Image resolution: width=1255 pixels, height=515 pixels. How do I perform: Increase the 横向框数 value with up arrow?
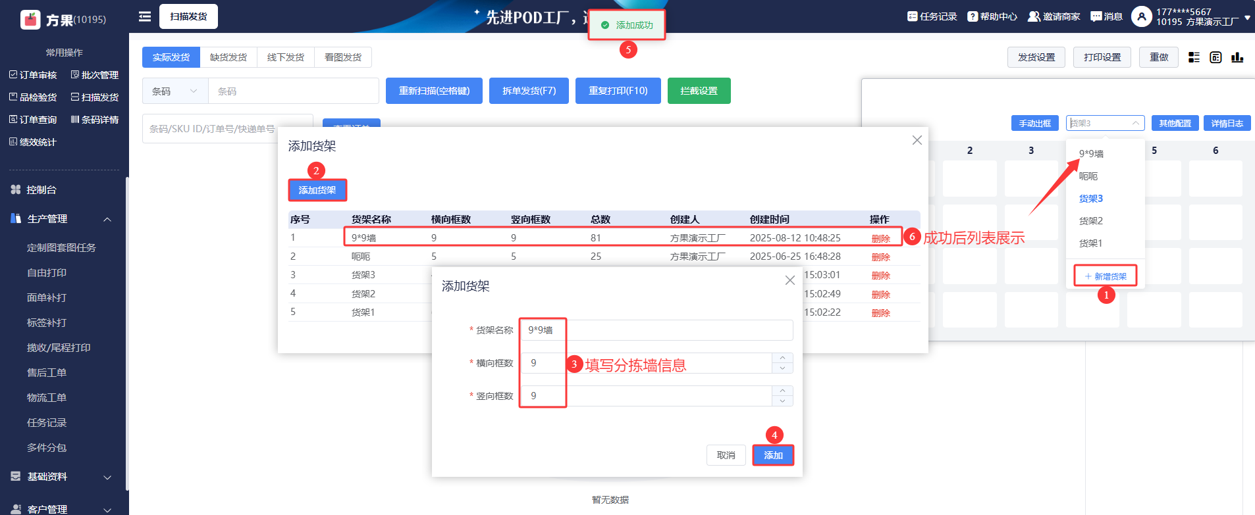(x=782, y=358)
